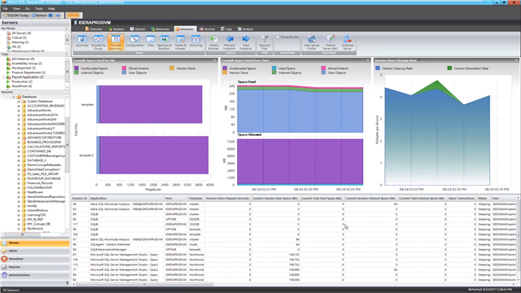Screen dimensions: 521x293
Task: Switch to the Queries tab
Action: 138,29
